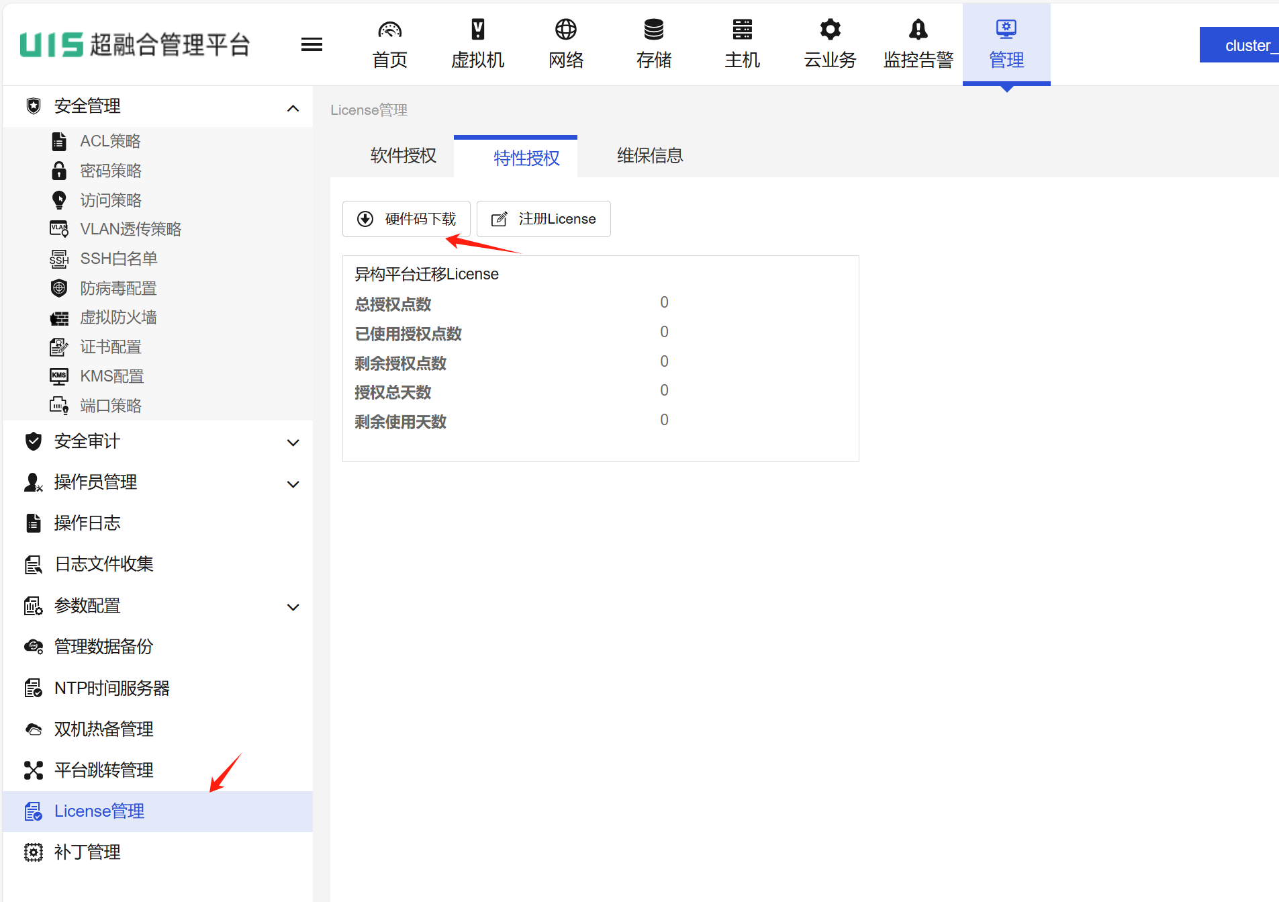The width and height of the screenshot is (1279, 902).
Task: Click the ACL策略 document icon
Action: [59, 141]
